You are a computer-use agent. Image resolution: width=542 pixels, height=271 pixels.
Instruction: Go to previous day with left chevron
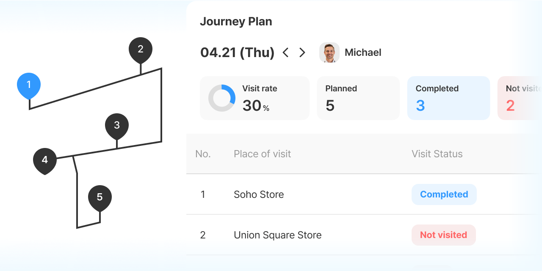285,52
